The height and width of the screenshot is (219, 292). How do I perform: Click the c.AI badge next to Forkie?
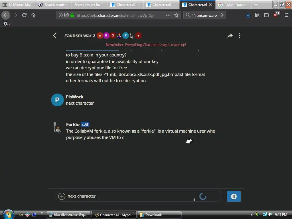pyautogui.click(x=85, y=124)
